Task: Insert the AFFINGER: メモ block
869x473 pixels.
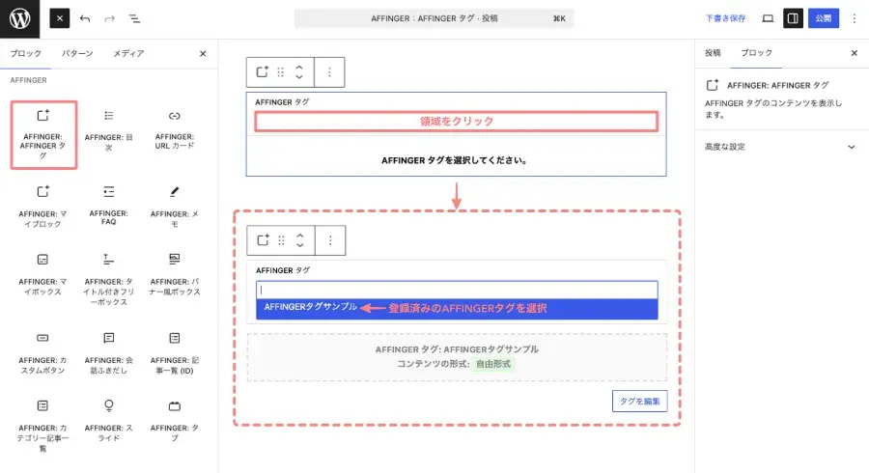Action: [x=175, y=207]
